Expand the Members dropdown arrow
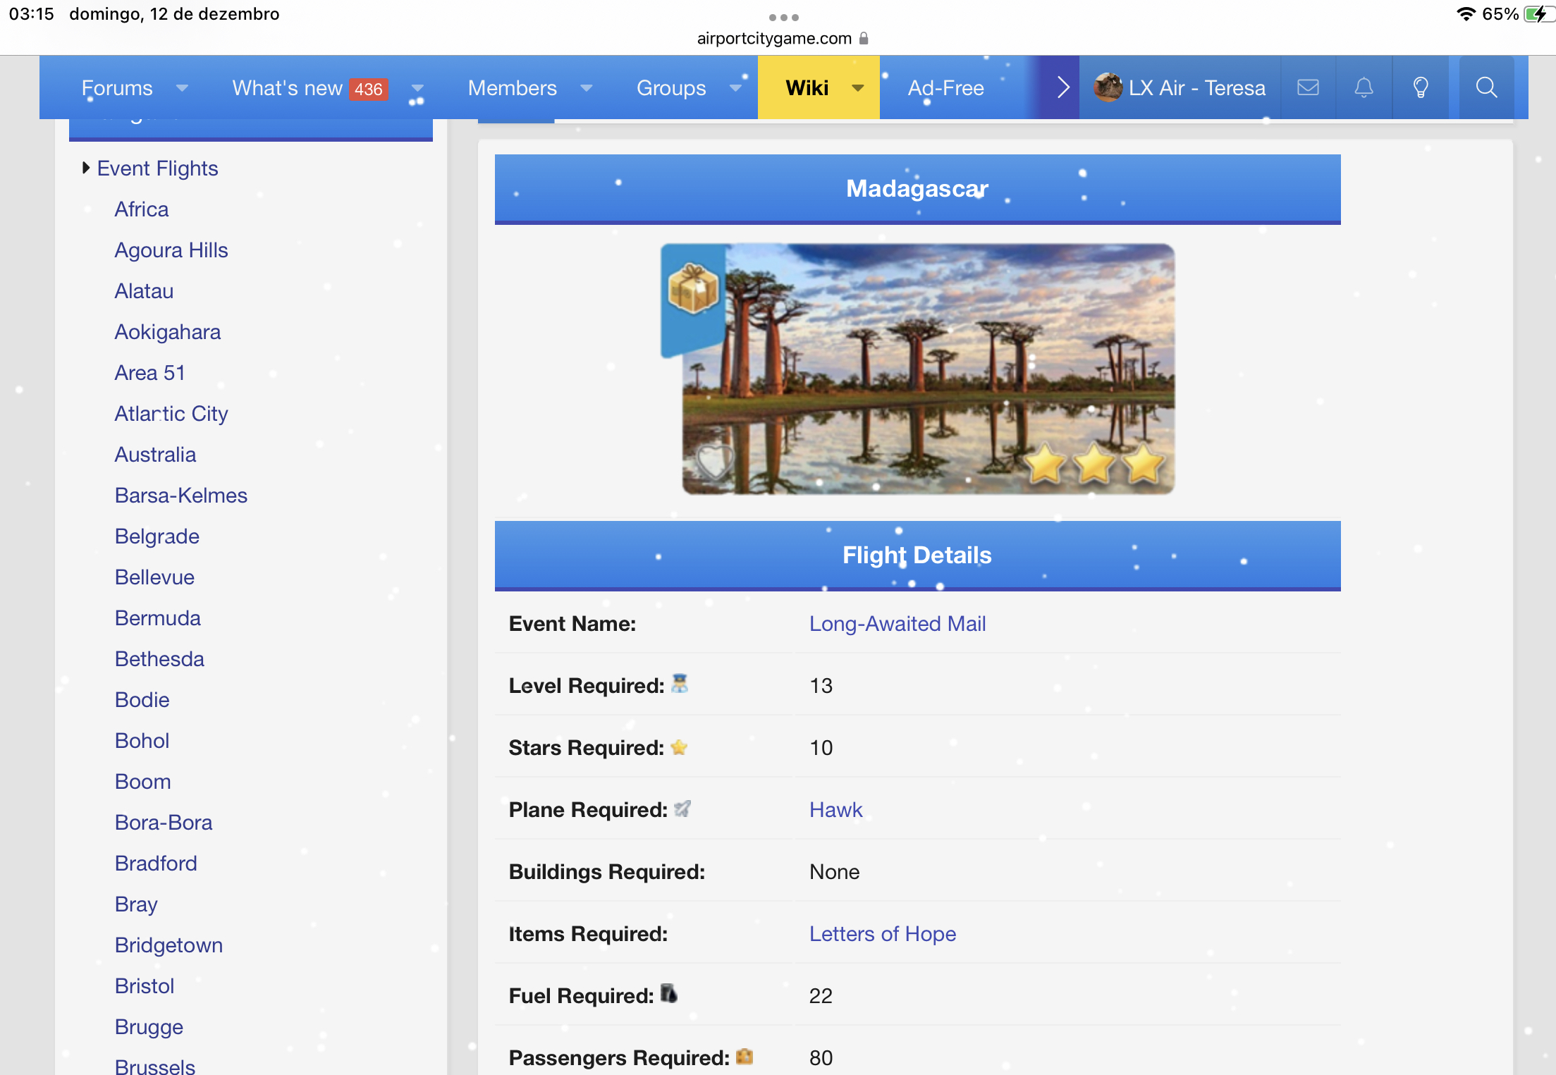The width and height of the screenshot is (1556, 1075). pyautogui.click(x=586, y=88)
